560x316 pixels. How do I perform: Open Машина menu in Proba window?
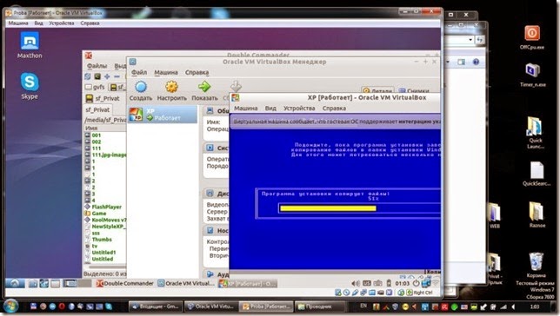(x=18, y=23)
